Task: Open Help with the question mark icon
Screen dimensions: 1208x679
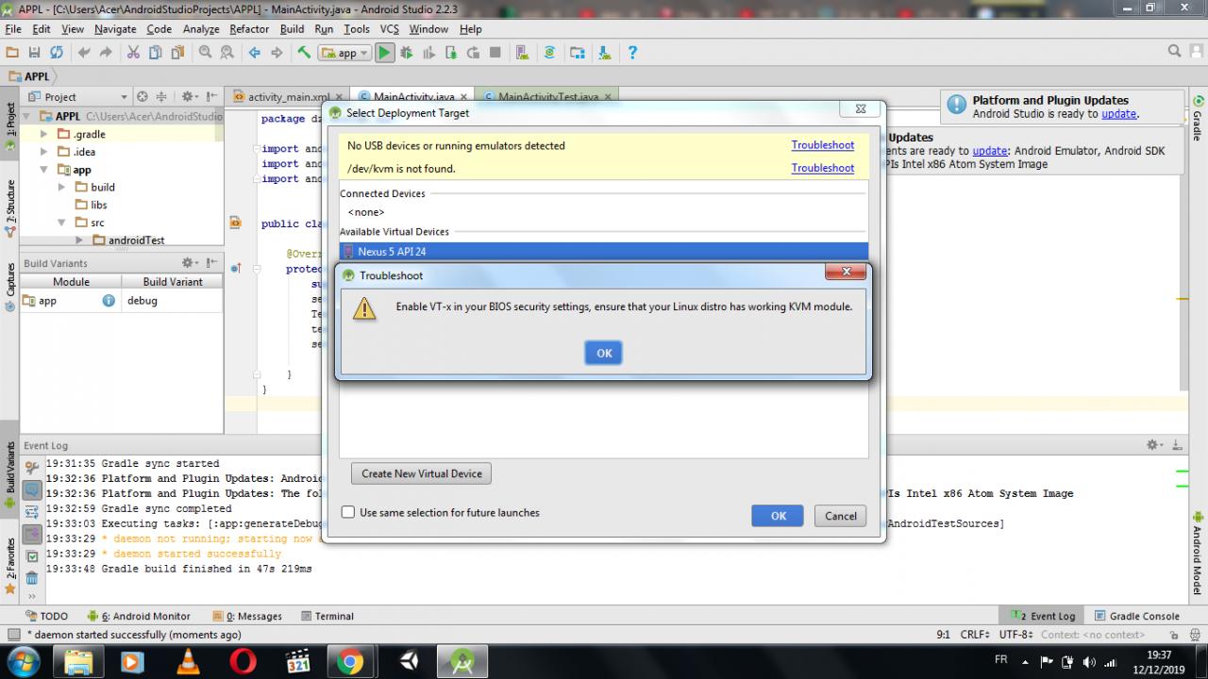Action: pyautogui.click(x=632, y=53)
